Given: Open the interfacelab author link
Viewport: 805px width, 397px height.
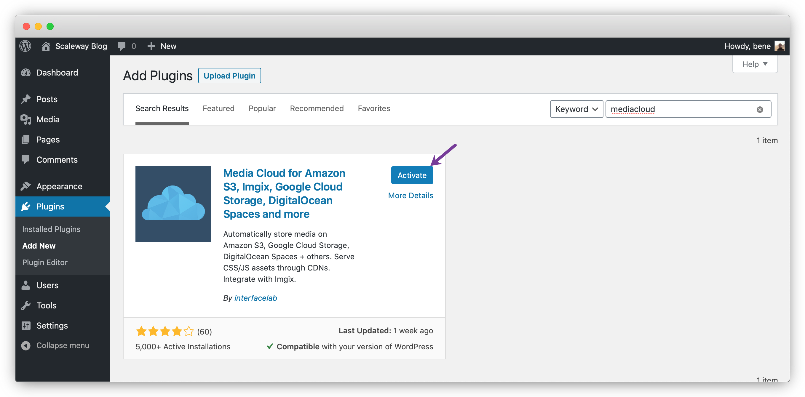Looking at the screenshot, I should tap(255, 298).
